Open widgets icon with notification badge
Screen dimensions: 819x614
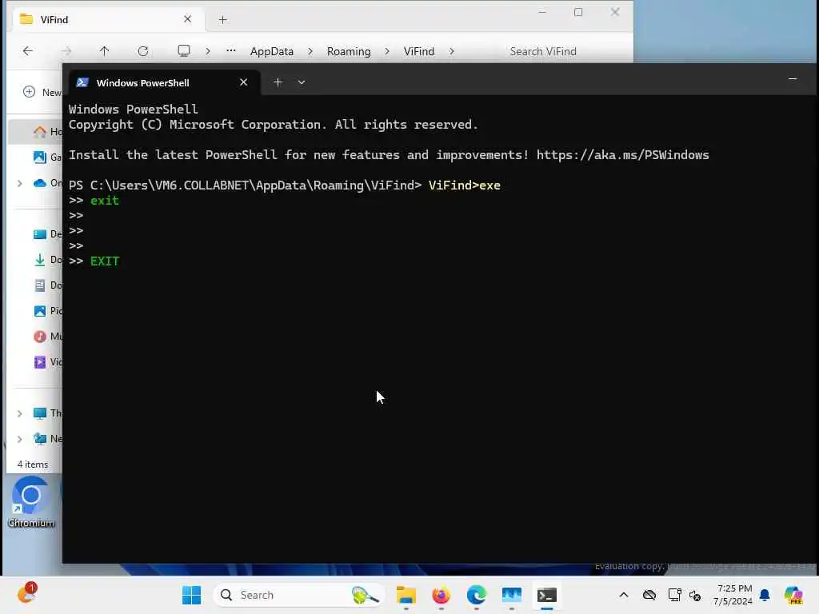click(x=26, y=593)
